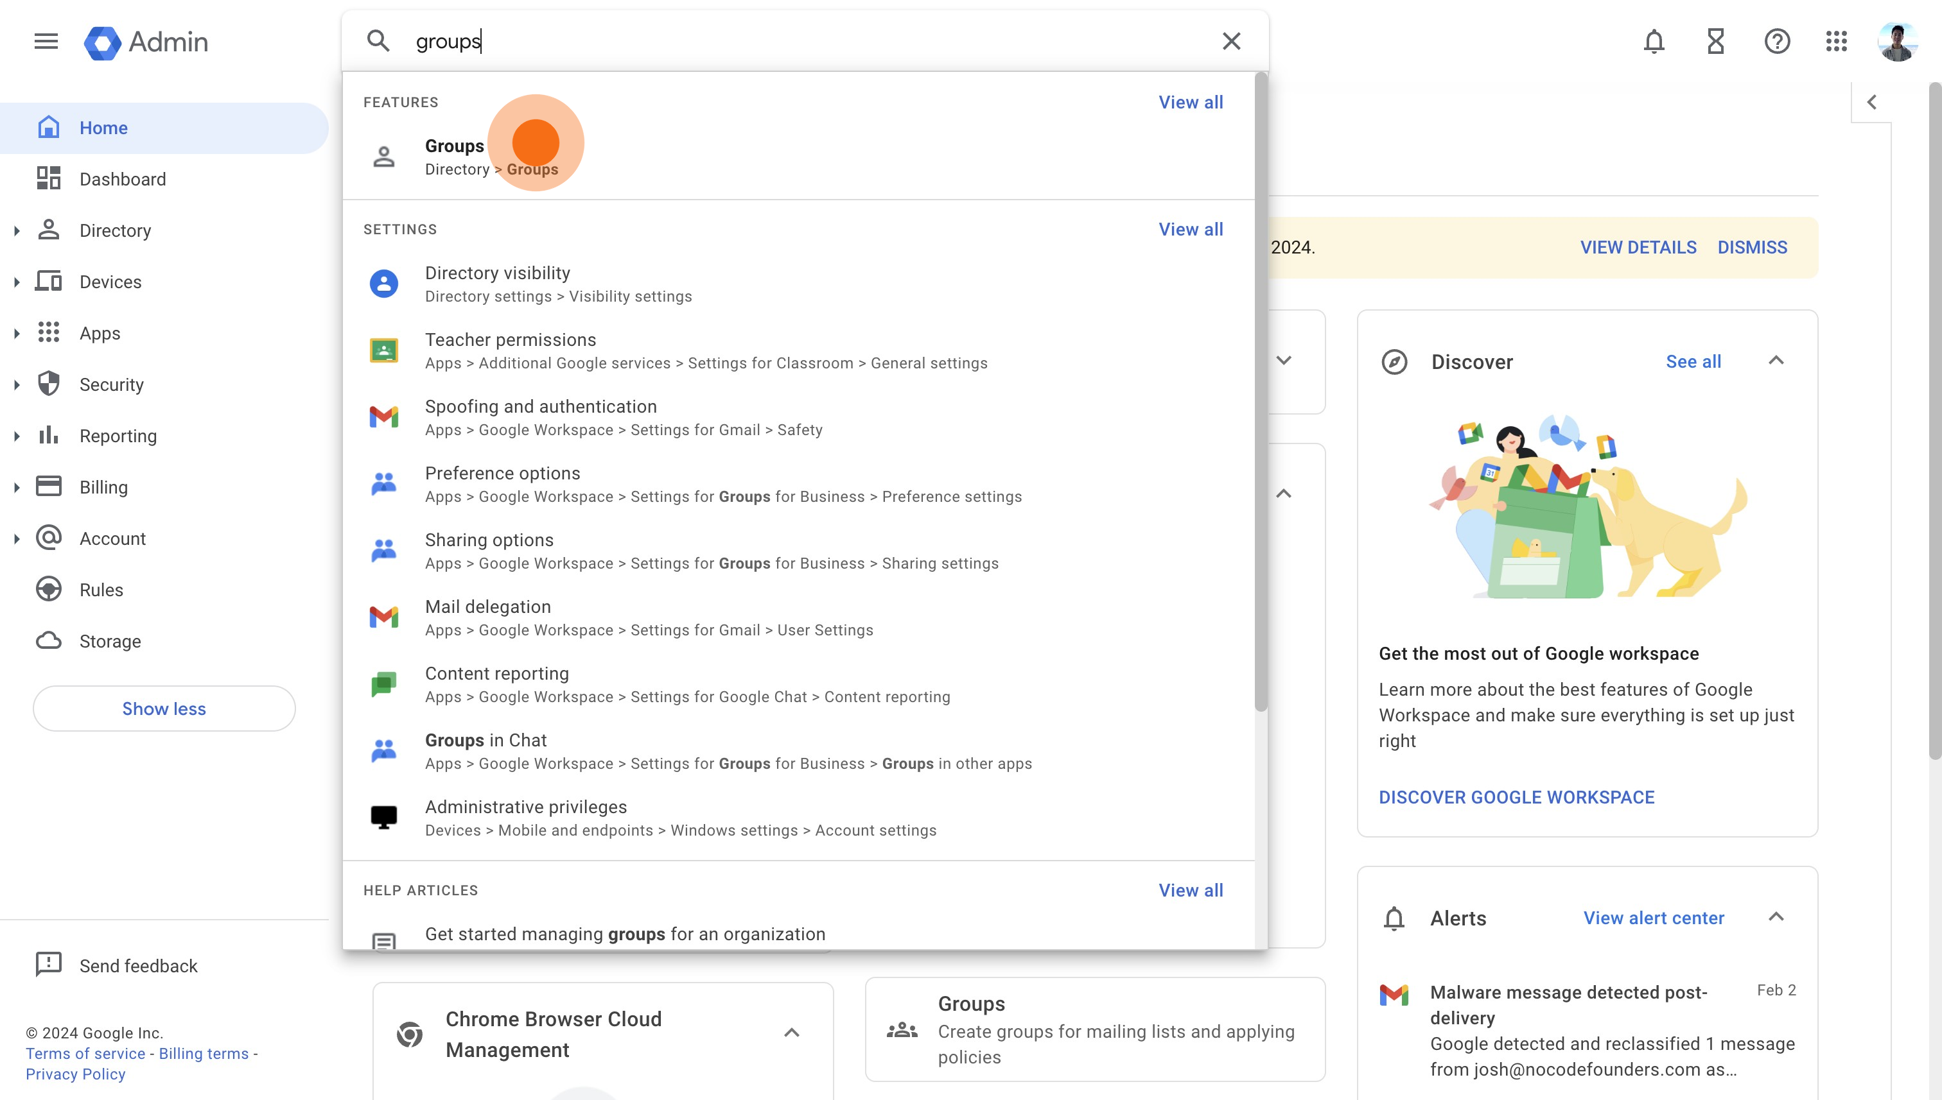Click the Discover illustration image

(1588, 506)
